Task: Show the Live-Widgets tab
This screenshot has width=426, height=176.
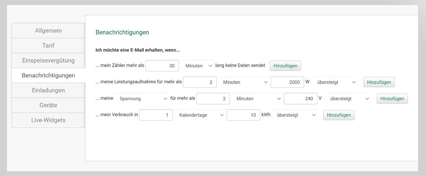Action: coord(48,120)
